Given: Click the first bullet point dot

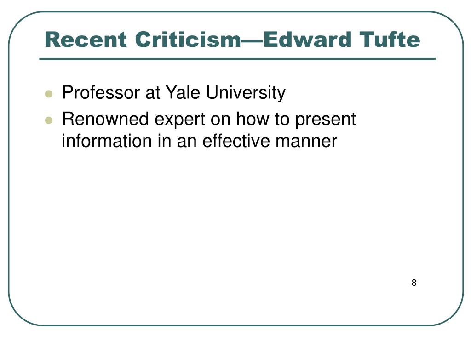Looking at the screenshot, I should tap(49, 94).
